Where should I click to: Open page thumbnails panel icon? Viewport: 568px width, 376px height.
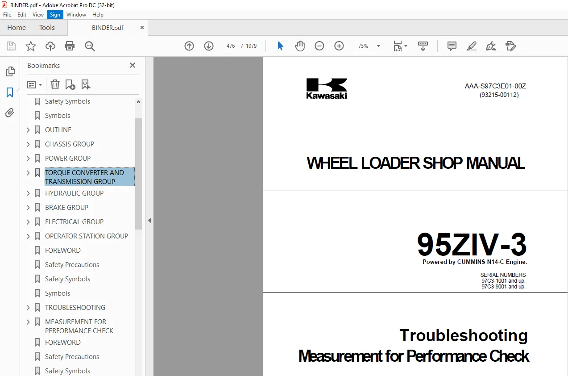[10, 71]
